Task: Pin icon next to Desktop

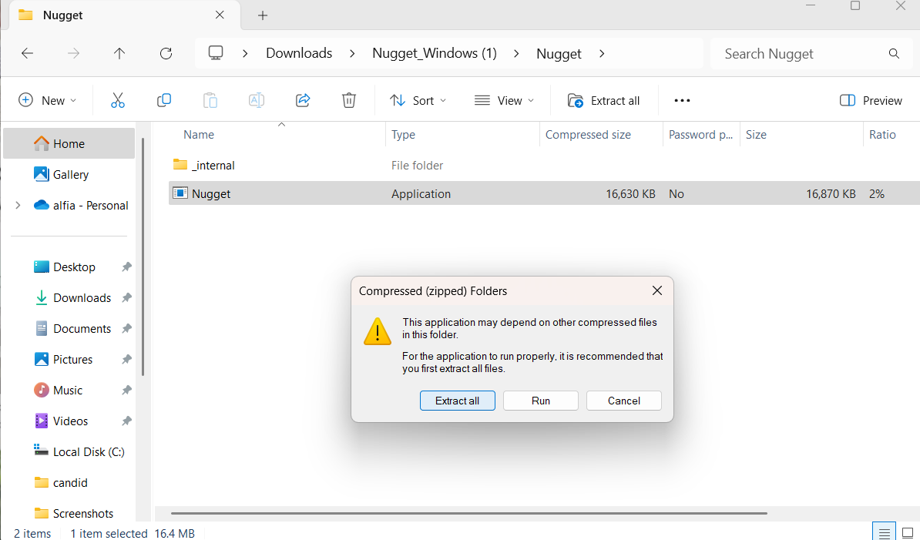Action: (126, 267)
